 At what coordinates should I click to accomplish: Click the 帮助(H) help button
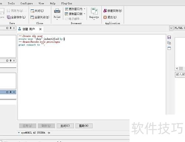coord(84,126)
